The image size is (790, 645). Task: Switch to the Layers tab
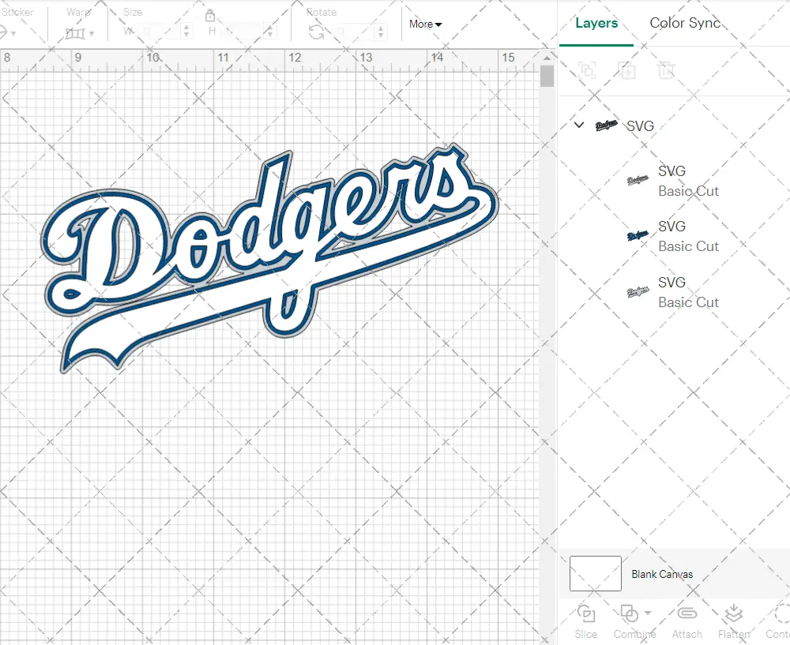pyautogui.click(x=596, y=23)
